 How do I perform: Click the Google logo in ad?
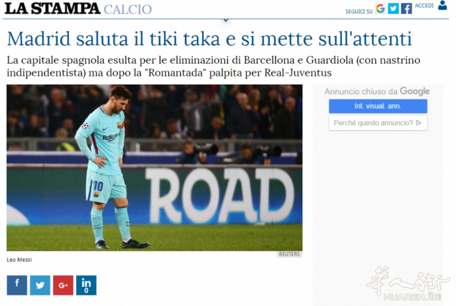click(x=415, y=91)
